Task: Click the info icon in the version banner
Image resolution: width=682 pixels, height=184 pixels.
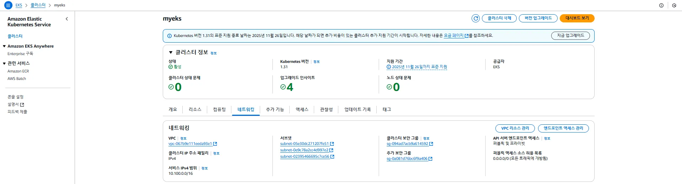Action: (x=170, y=36)
